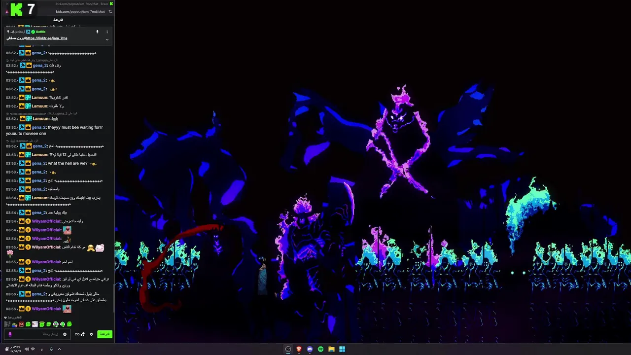Click the infinity emote icon beside message box
631x355 pixels.
click(77, 334)
